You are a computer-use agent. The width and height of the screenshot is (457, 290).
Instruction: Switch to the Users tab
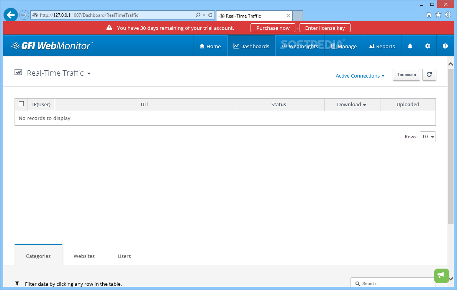coord(124,256)
